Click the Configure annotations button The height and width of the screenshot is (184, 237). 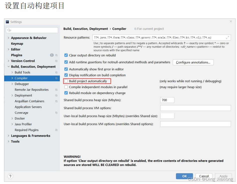click(193, 62)
